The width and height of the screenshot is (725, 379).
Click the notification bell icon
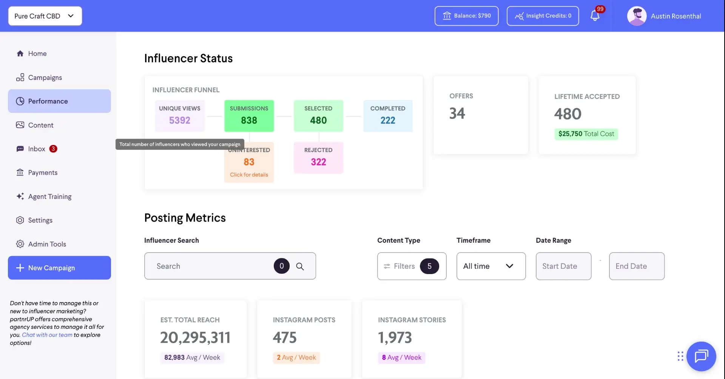click(x=595, y=16)
